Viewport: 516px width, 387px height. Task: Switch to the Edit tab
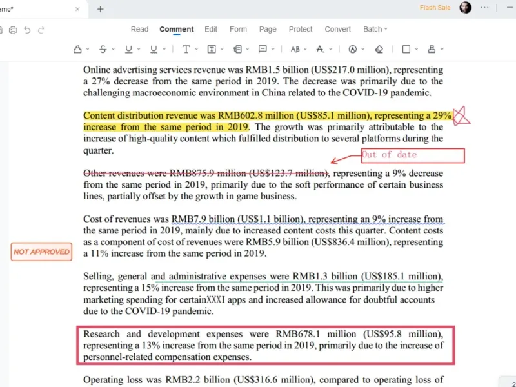click(x=211, y=29)
